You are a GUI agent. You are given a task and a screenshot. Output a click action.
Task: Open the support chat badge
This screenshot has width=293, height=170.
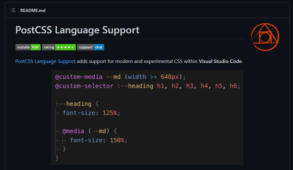[x=91, y=47]
